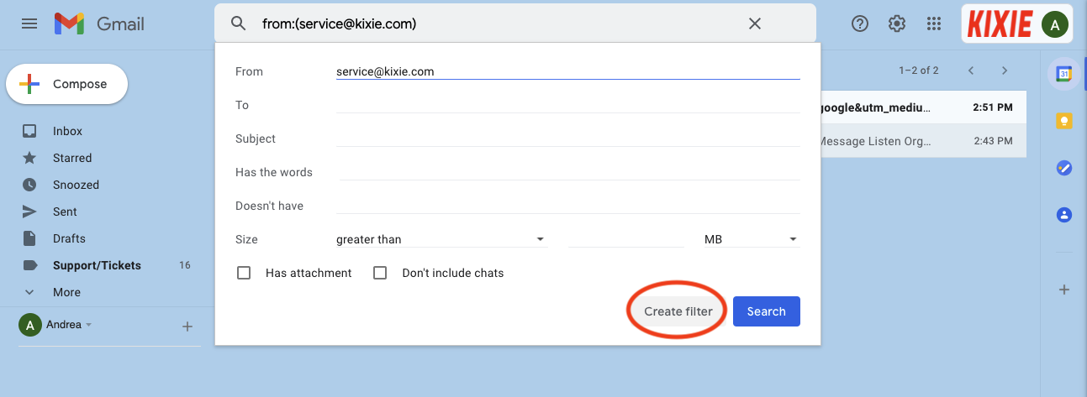The width and height of the screenshot is (1087, 397).
Task: Open Contacts side panel icon
Action: point(1063,215)
